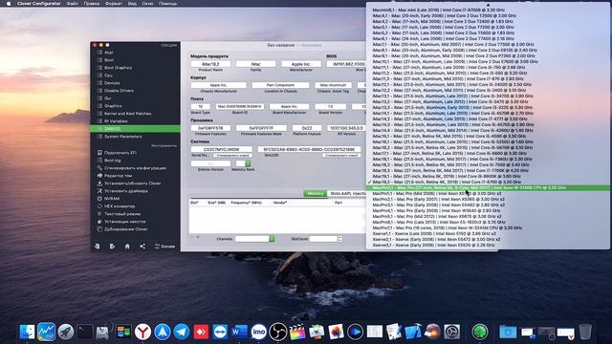The image size is (612, 344).
Task: Open System Preferences from the Dock
Action: tap(451, 332)
